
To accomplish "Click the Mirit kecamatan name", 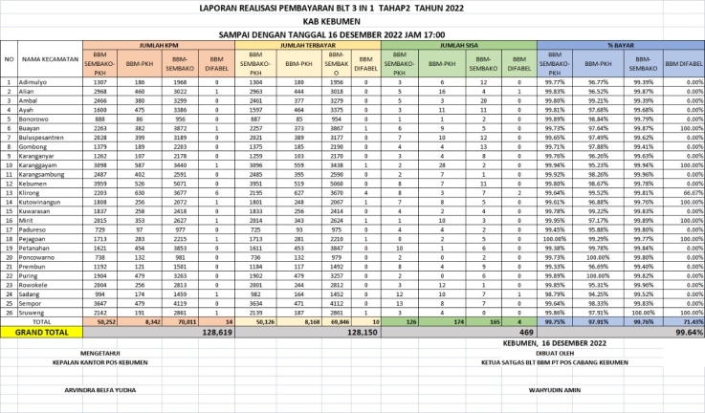I will click(26, 220).
